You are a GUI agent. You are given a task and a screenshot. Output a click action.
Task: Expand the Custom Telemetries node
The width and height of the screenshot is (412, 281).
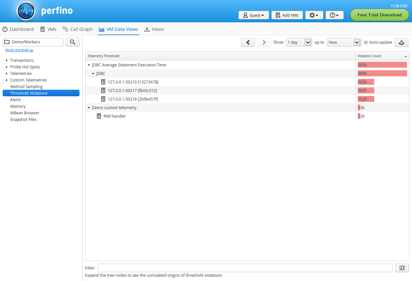(7, 80)
